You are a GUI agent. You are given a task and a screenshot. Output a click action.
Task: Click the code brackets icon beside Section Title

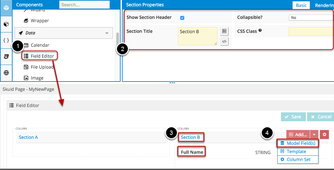tap(224, 41)
